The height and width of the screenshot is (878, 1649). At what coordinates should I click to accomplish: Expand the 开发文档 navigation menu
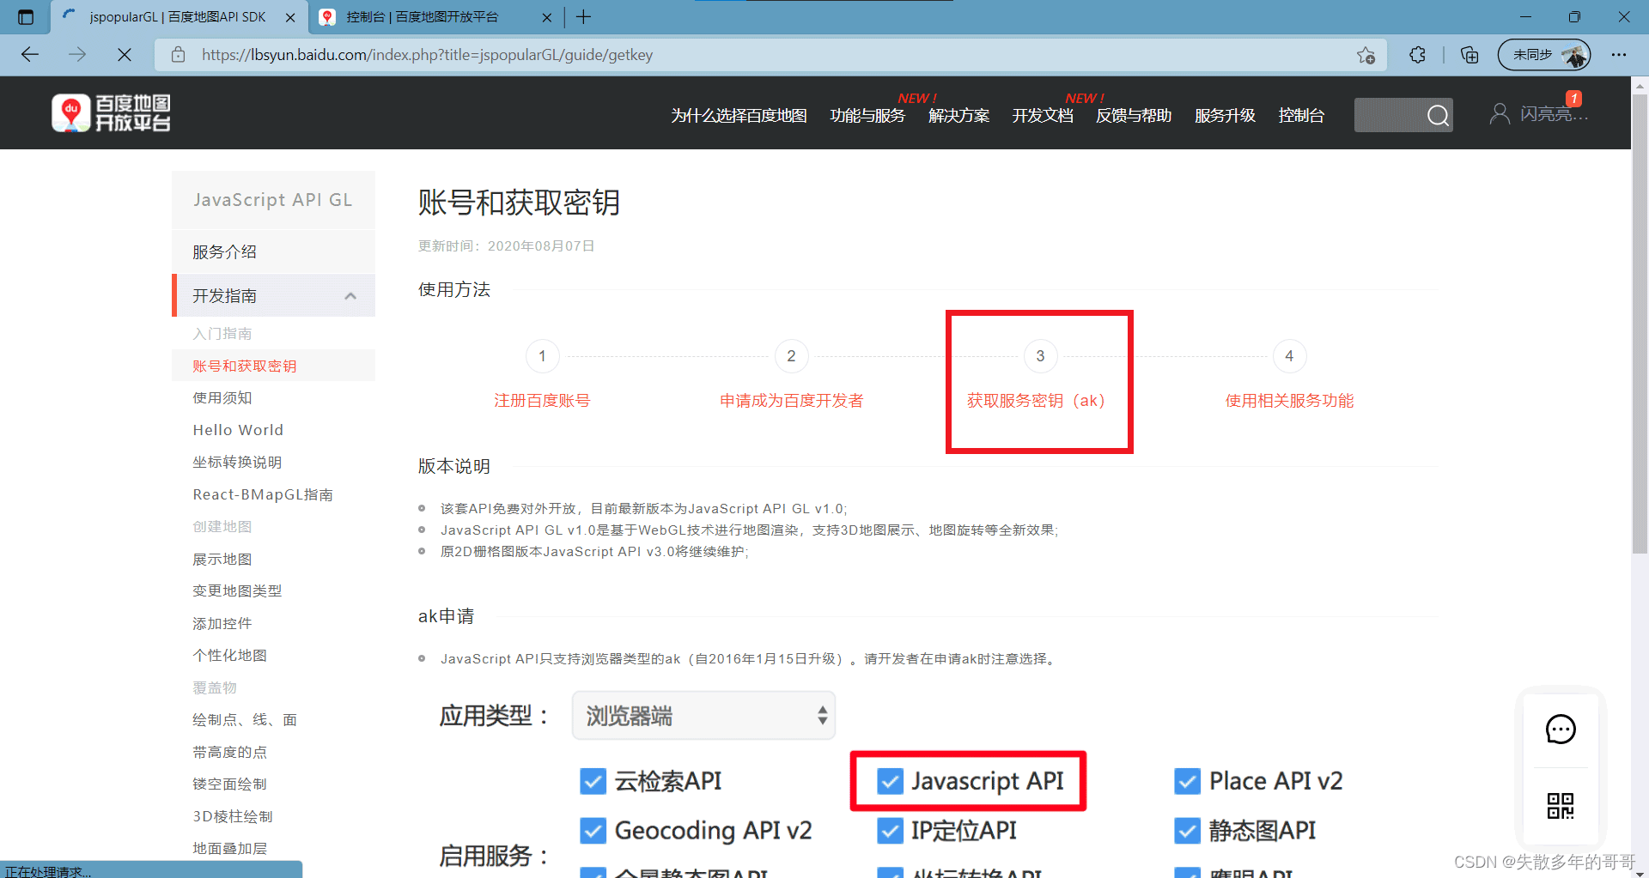tap(1042, 116)
